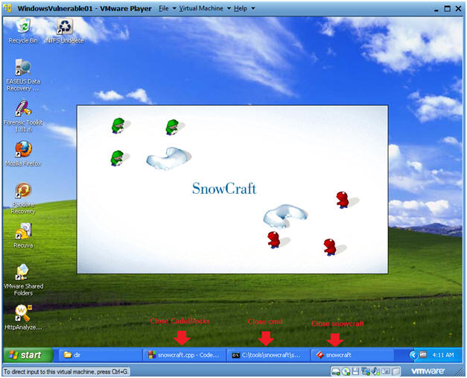Open the File menu in VMware Player
467x378 pixels.
(167, 8)
